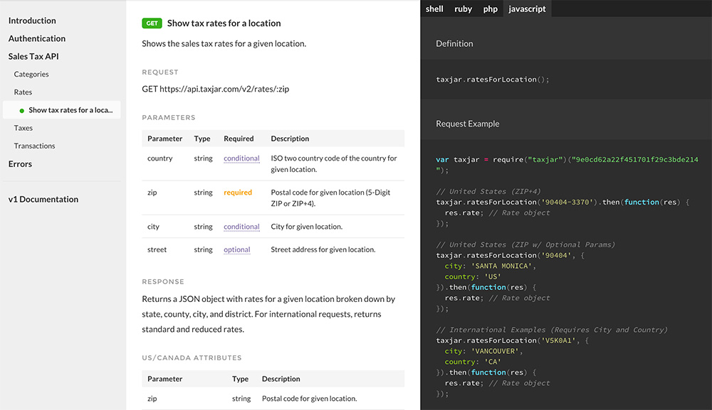Select Show tax rates for a location item

[62, 110]
